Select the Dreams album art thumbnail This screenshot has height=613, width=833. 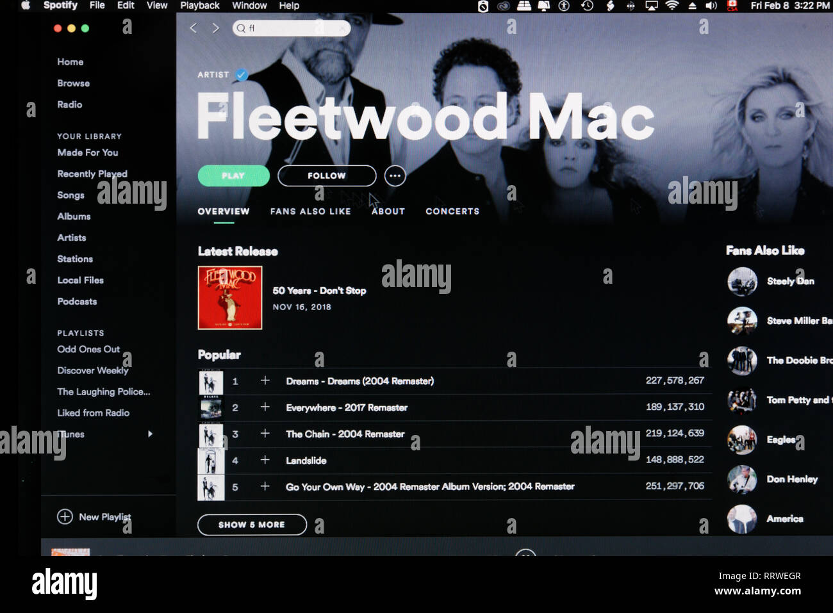point(211,382)
